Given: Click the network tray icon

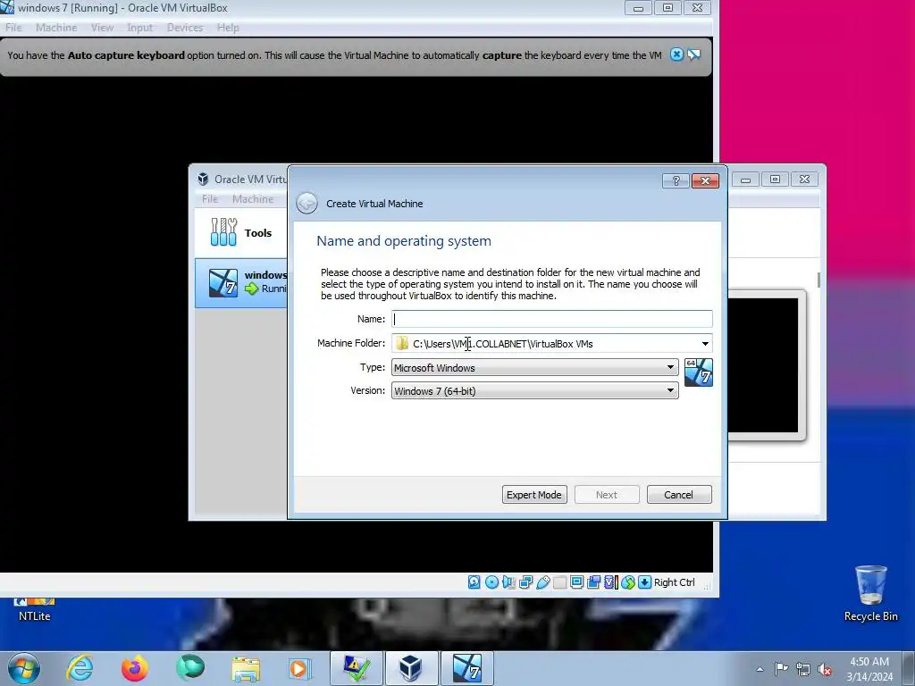Looking at the screenshot, I should 803,669.
